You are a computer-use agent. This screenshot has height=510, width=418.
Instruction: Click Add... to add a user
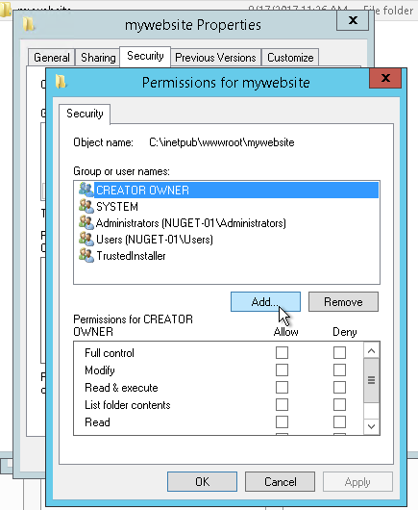point(265,302)
